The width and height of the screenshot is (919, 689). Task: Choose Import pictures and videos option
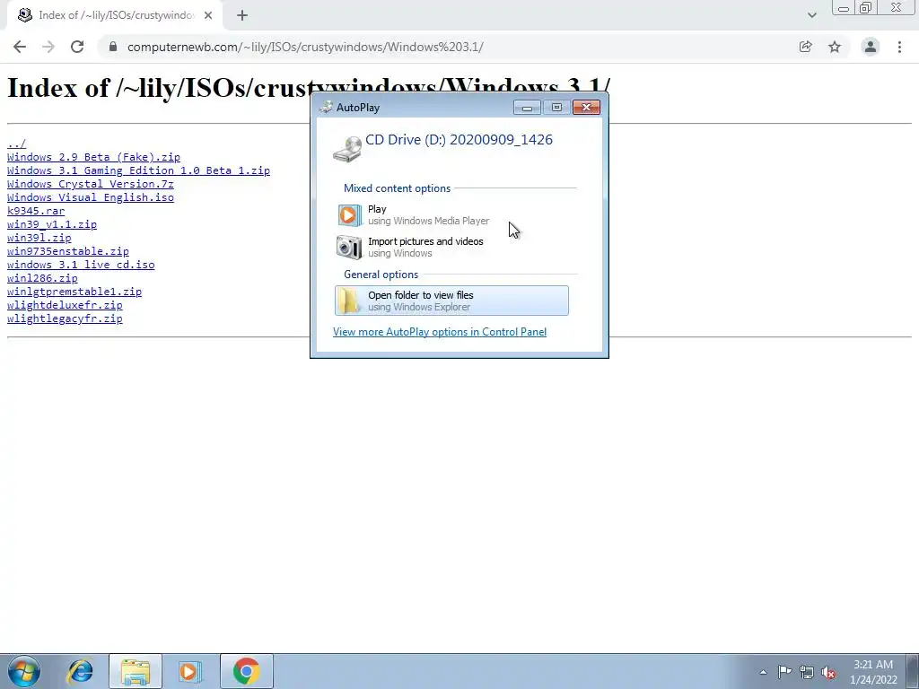(x=451, y=248)
